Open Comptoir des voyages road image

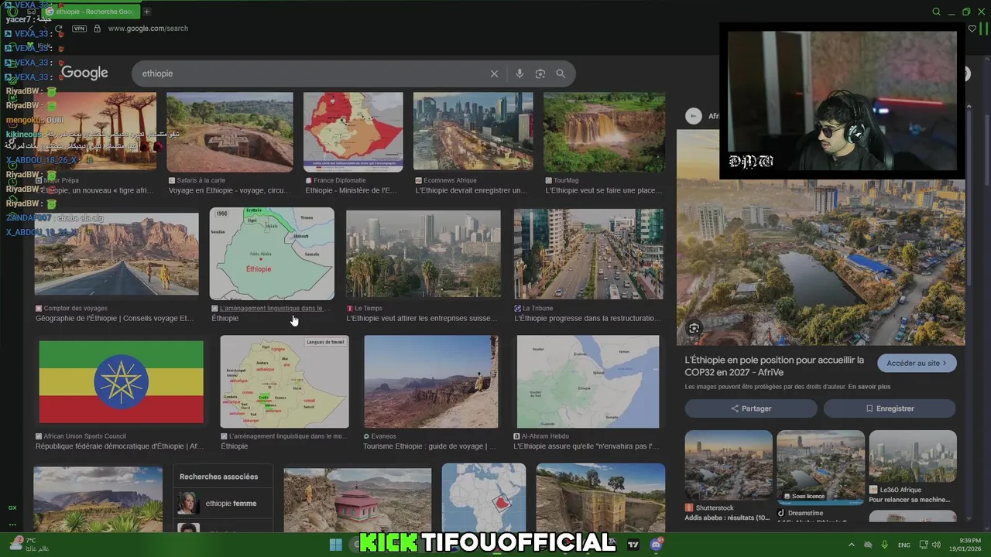click(116, 254)
